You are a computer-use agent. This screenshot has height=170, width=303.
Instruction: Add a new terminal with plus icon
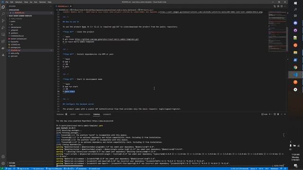[x=269, y=114]
